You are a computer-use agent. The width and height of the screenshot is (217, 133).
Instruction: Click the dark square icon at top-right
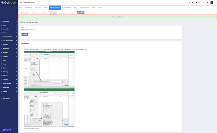point(212,3)
